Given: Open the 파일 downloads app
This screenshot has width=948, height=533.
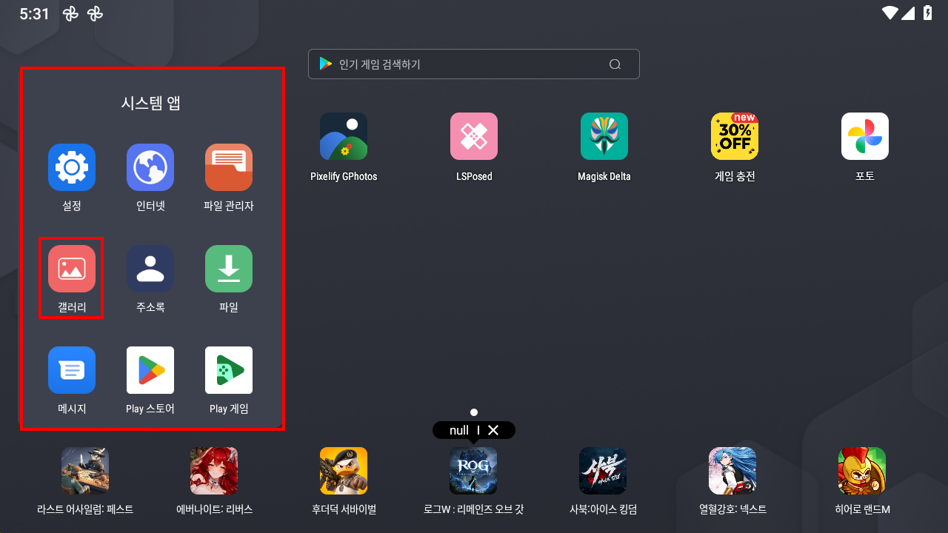Looking at the screenshot, I should tap(229, 269).
